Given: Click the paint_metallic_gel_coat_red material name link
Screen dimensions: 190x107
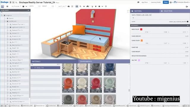Looking at the screenshot, I should [142, 15].
